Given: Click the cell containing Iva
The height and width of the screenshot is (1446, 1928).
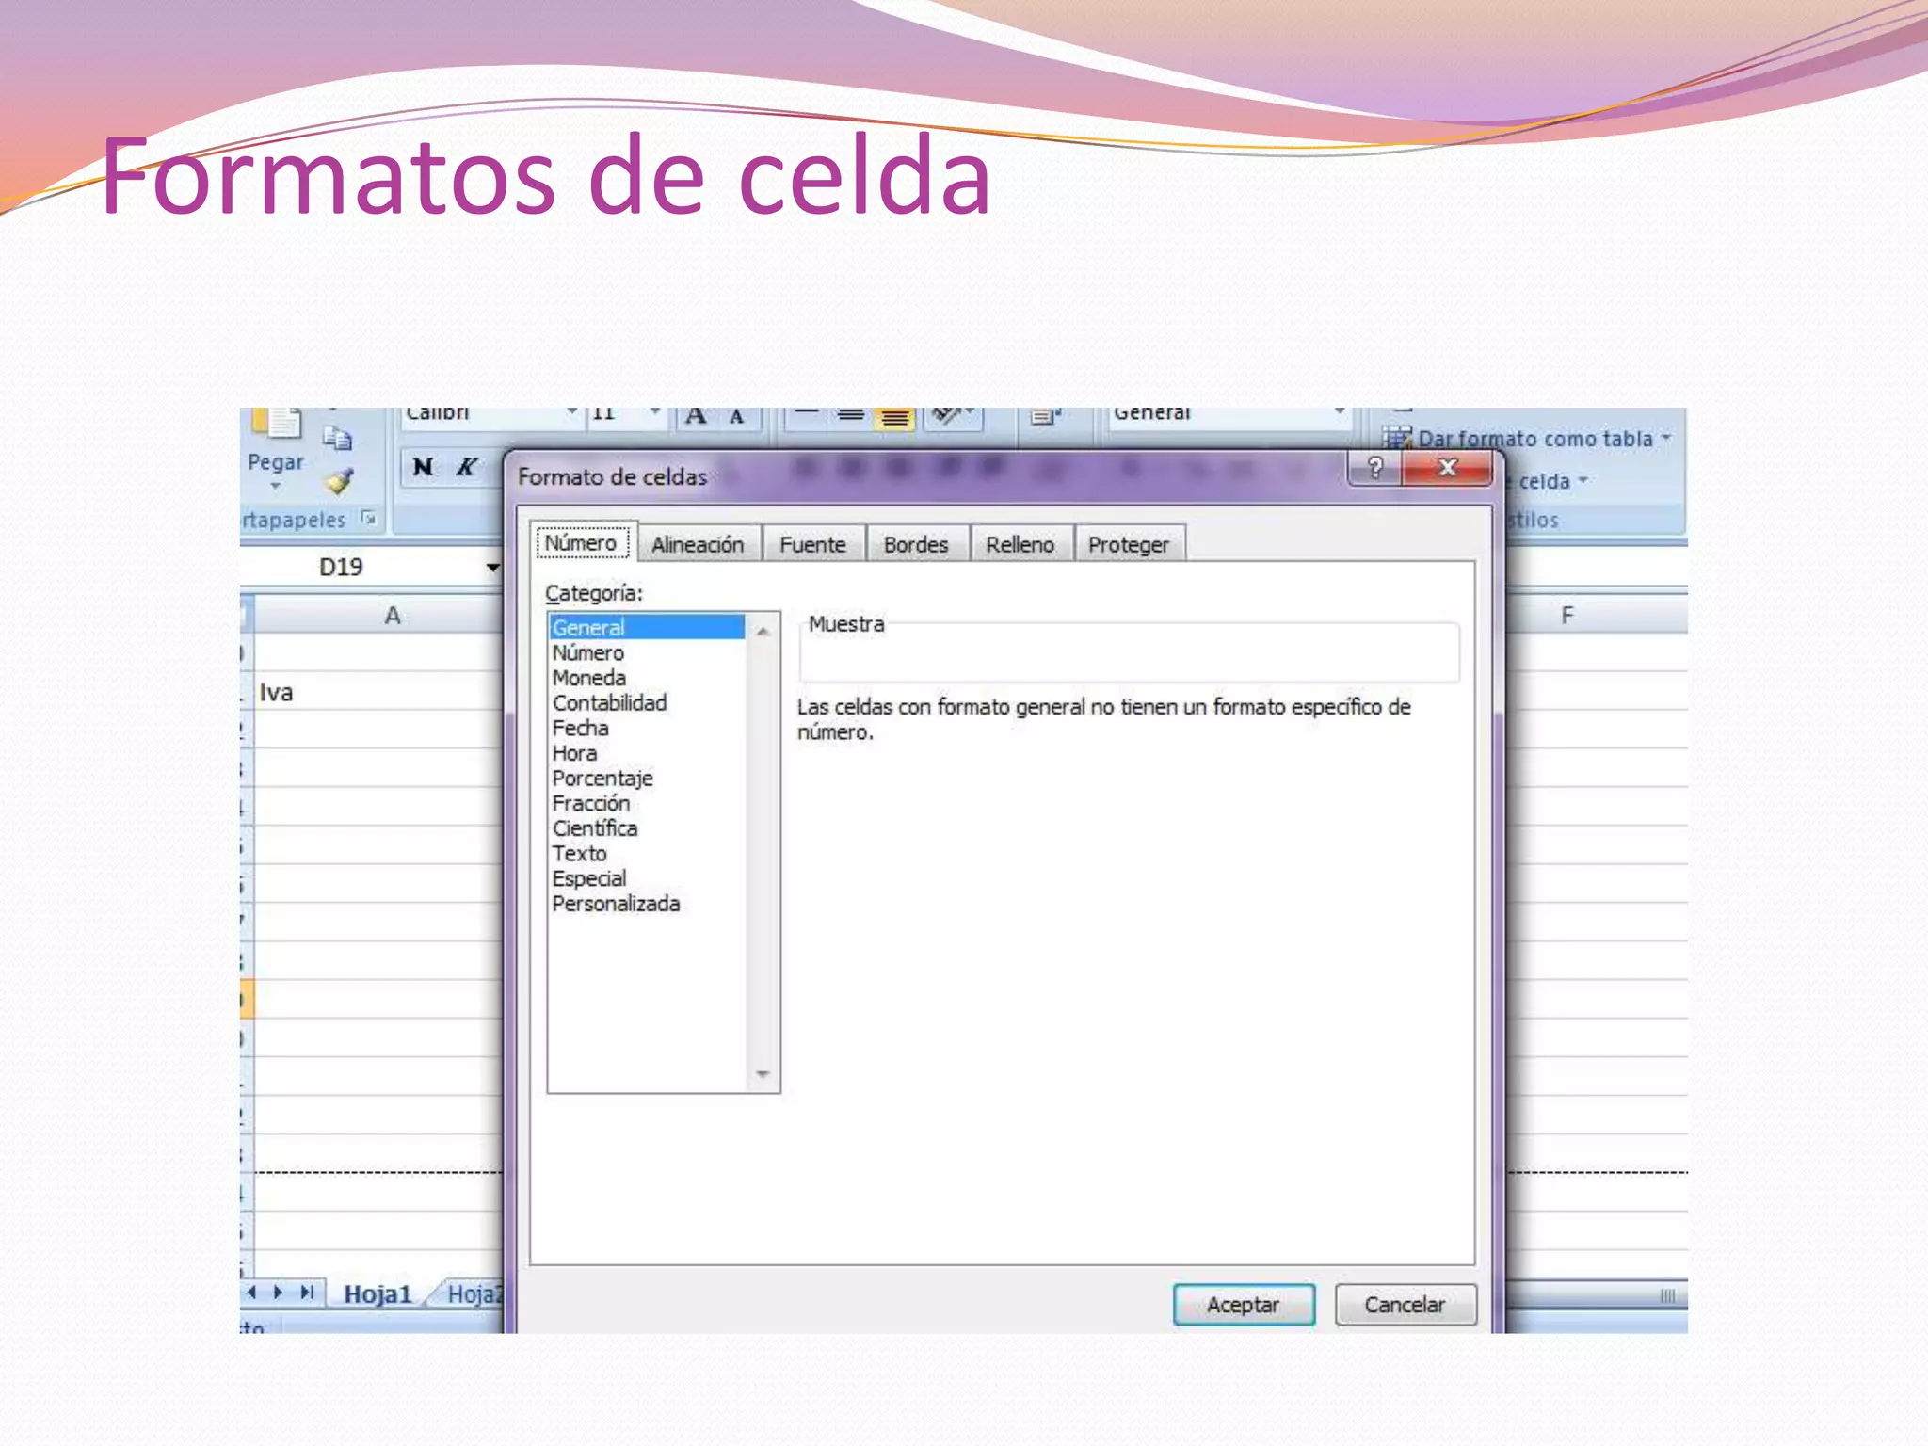Looking at the screenshot, I should (x=379, y=692).
